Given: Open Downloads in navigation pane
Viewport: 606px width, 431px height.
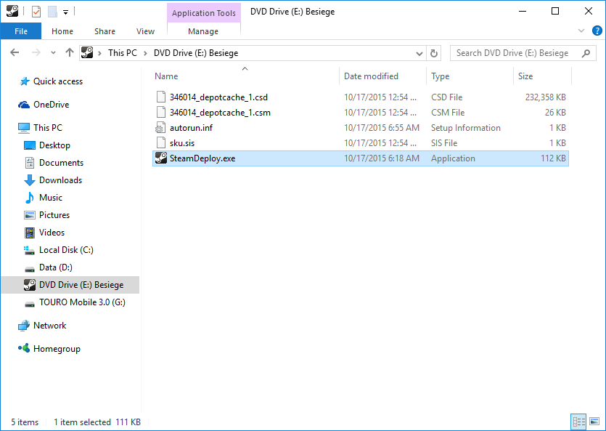Looking at the screenshot, I should pyautogui.click(x=60, y=180).
